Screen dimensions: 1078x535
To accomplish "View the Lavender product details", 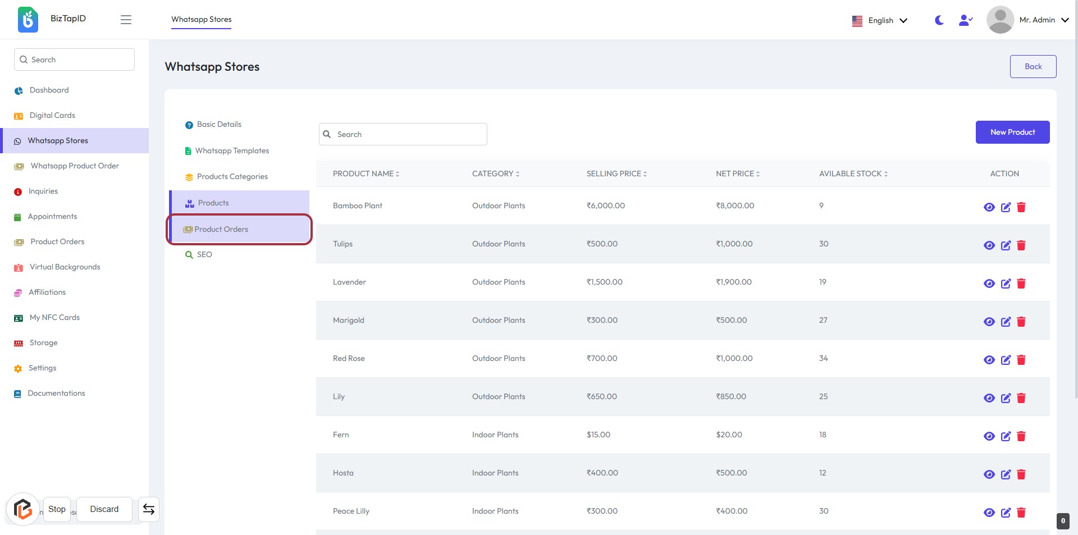I will (989, 283).
